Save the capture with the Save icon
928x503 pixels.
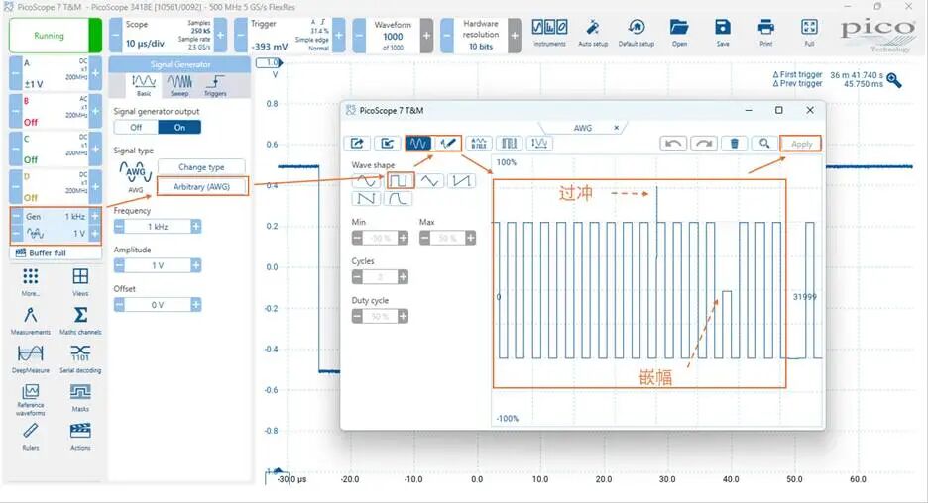coord(723,33)
